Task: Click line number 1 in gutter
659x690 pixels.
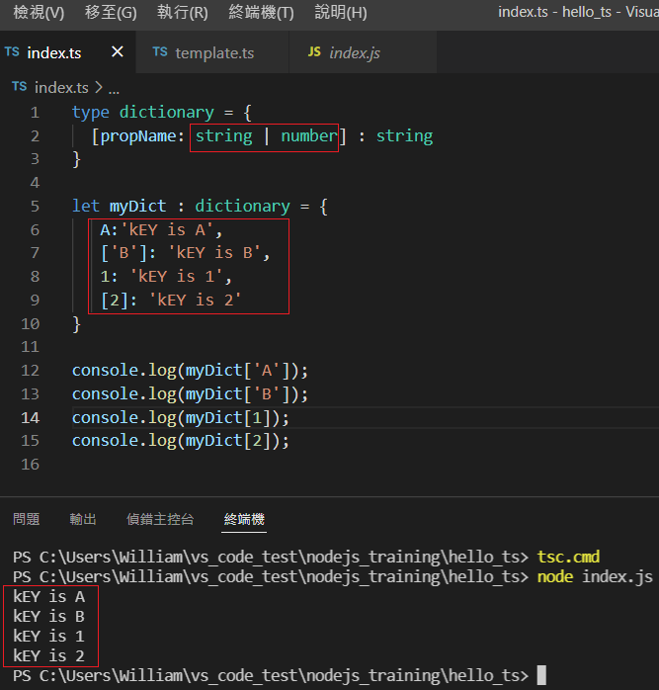Action: point(36,113)
